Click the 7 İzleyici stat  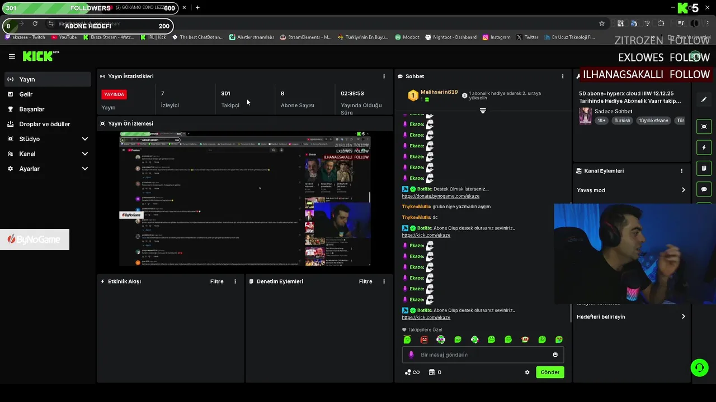[169, 99]
